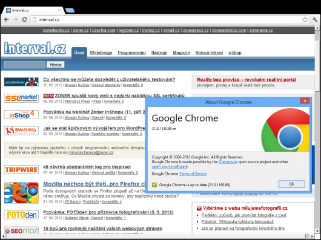321x240 pixels.
Task: Open the Programování navigation tab
Action: coord(131,53)
